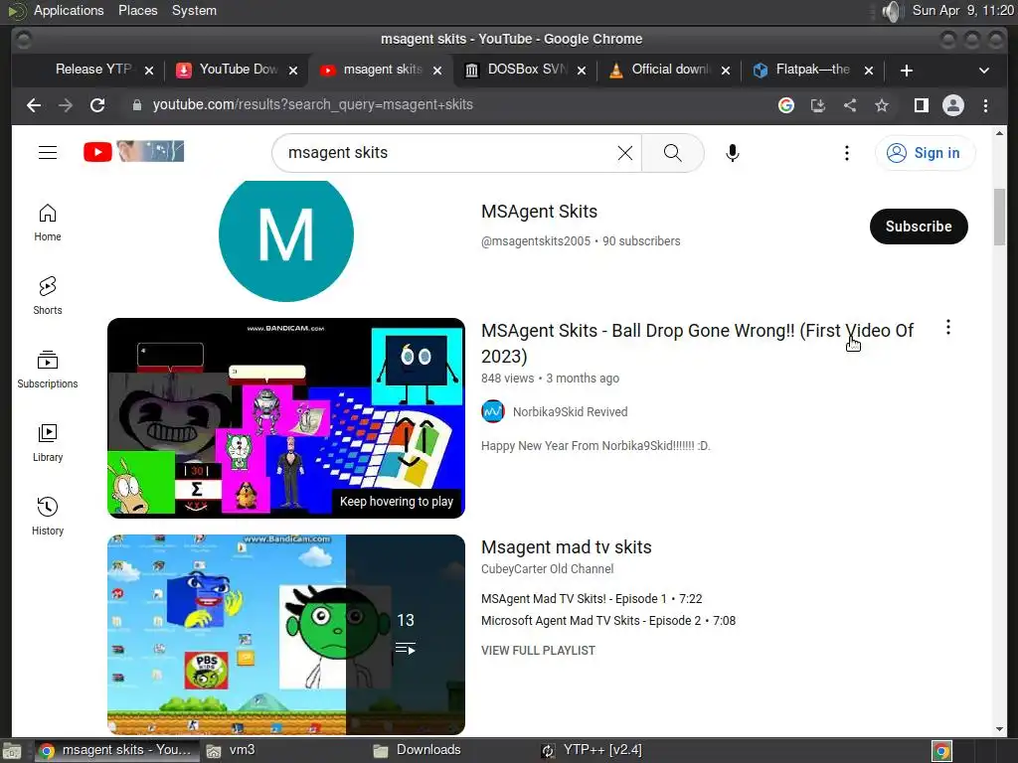Open Library in sidebar

(48, 442)
